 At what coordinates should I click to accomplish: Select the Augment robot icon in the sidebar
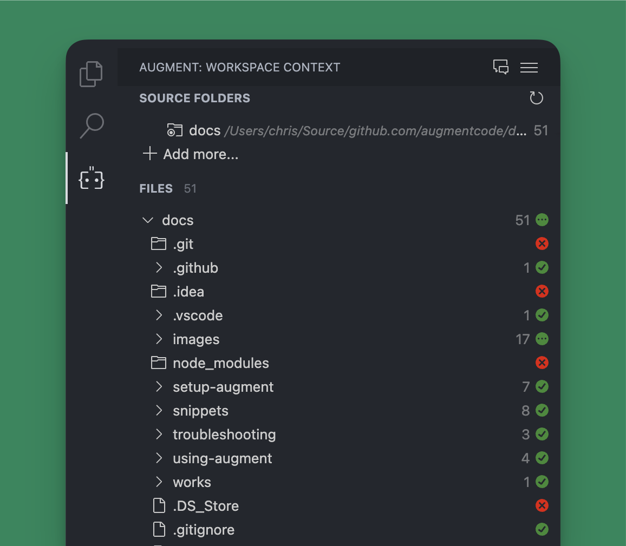[90, 179]
